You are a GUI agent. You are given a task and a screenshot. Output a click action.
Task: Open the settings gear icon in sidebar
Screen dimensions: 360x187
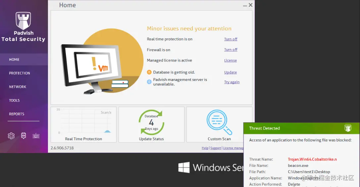pos(11,136)
